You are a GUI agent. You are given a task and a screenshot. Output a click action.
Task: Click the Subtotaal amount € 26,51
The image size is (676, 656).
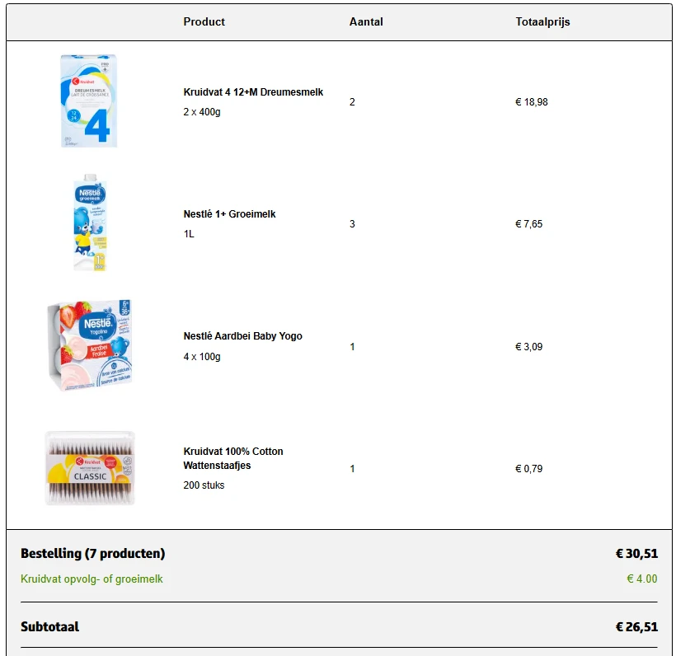click(x=636, y=627)
